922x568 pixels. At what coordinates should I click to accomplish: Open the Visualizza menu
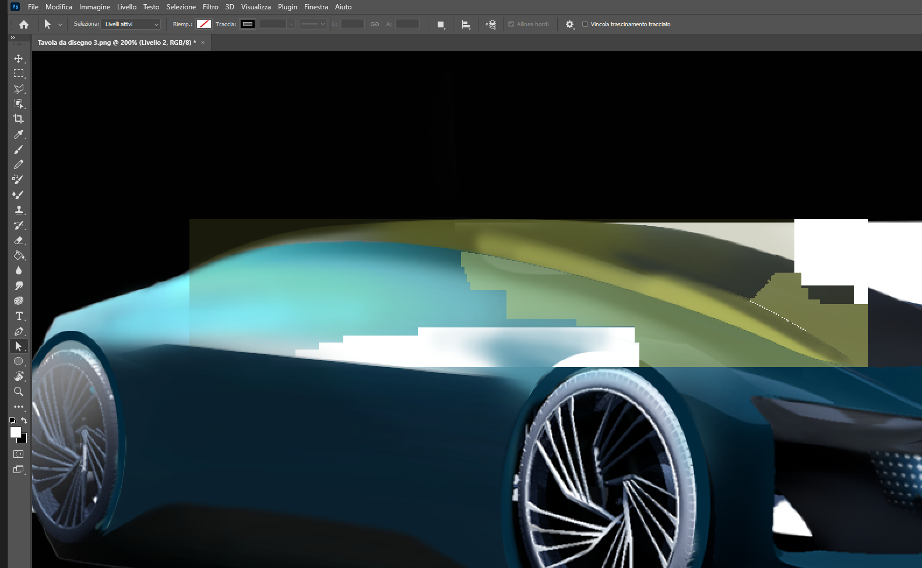256,7
